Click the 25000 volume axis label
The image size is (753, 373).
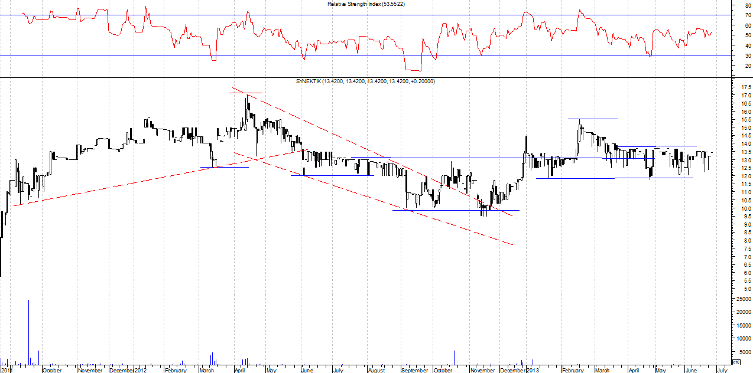742,300
